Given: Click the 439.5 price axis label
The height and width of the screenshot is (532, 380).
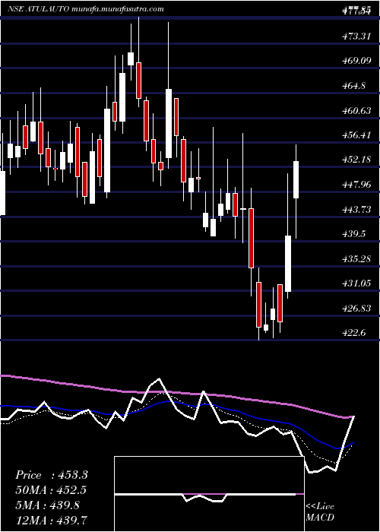Looking at the screenshot, I should tap(354, 234).
